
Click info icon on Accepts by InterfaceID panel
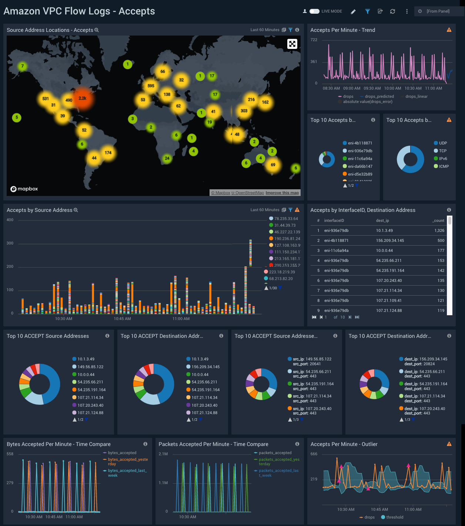point(449,210)
